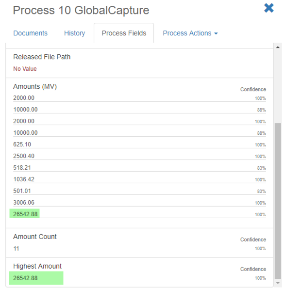Click the 518.21 amount value
This screenshot has width=285, height=288.
click(x=22, y=167)
